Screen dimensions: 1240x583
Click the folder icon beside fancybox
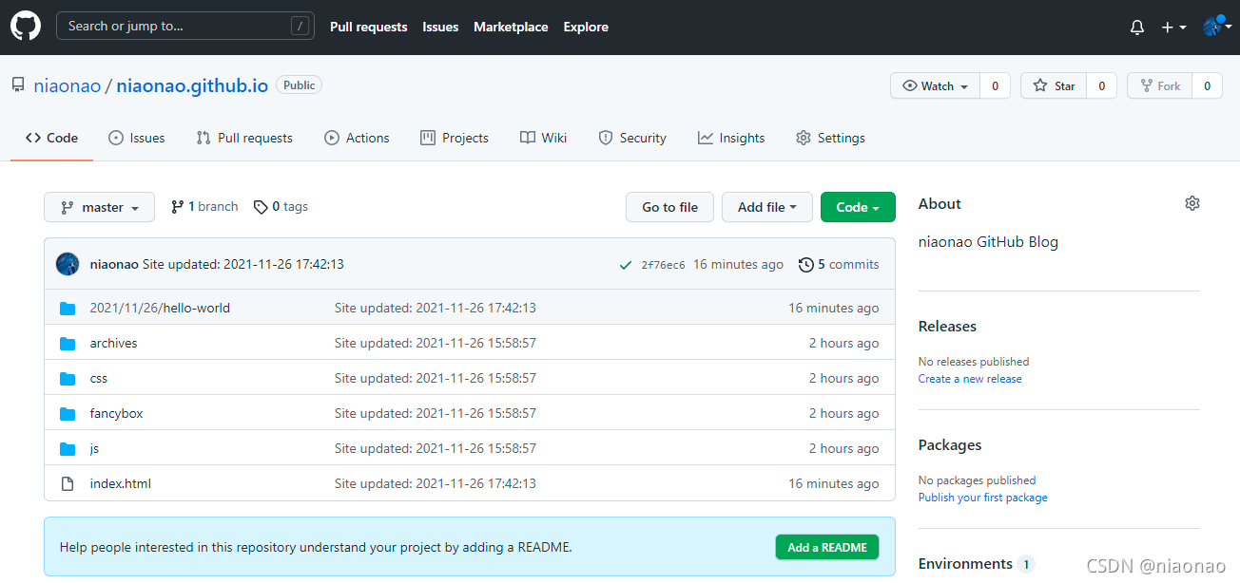(x=68, y=413)
